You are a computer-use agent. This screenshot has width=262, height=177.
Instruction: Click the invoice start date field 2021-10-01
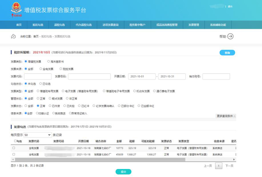coord(142,77)
